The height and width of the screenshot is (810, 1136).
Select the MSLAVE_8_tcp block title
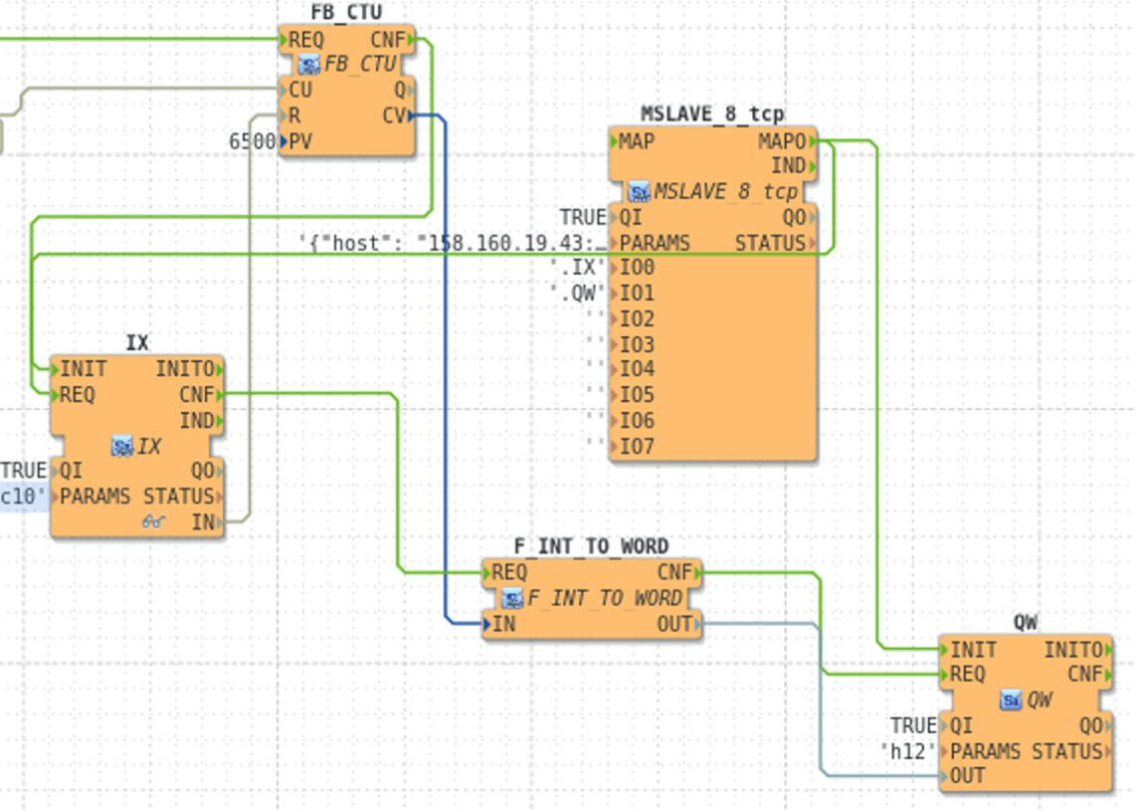point(711,114)
